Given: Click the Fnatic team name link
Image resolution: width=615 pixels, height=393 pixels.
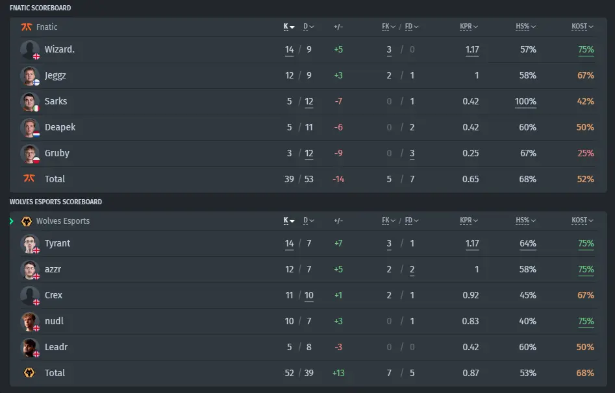Looking at the screenshot, I should 47,27.
